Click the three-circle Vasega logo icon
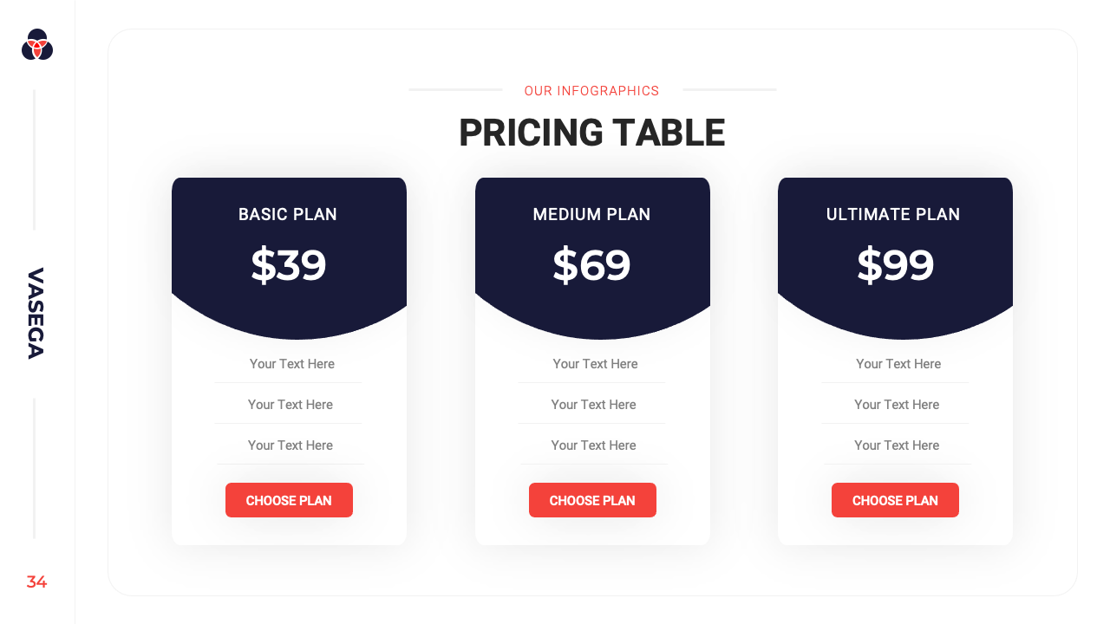Screen dimensions: 1110x624 click(37, 44)
